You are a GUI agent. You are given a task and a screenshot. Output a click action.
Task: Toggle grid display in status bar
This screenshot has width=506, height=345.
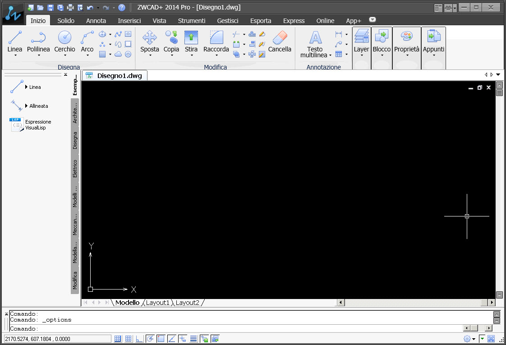point(129,339)
